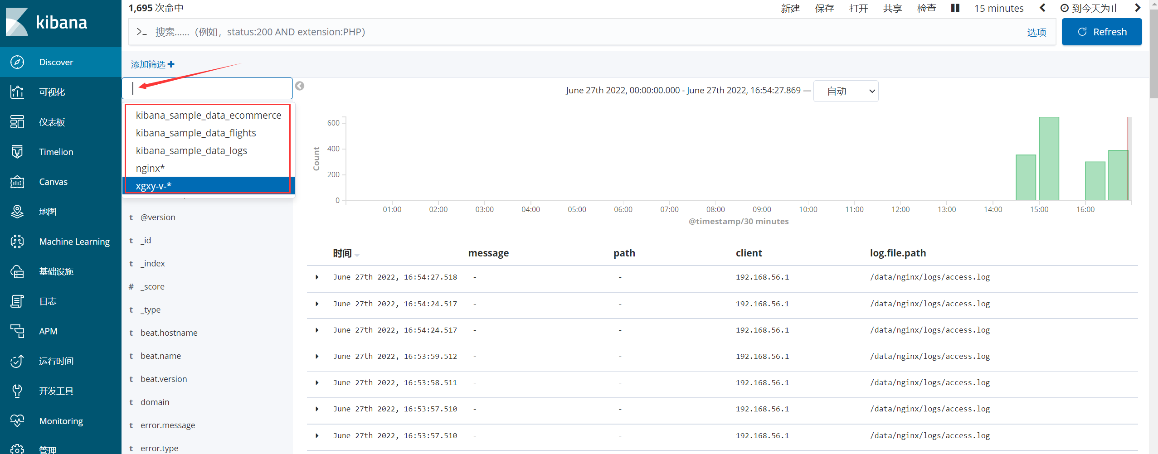Open the Machine Learning icon
This screenshot has height=454, width=1158.
coord(17,241)
